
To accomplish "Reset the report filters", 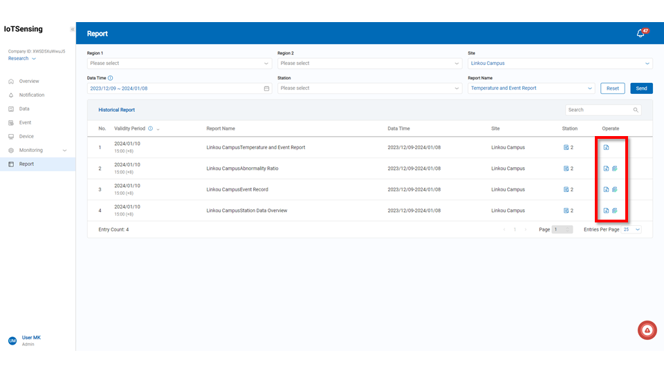I will click(x=613, y=88).
